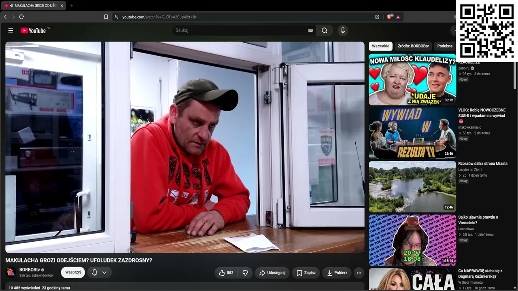The width and height of the screenshot is (518, 291).
Task: Click the video title MAKULACHA GROZI ODEJŚCIEM
Action: (x=79, y=261)
